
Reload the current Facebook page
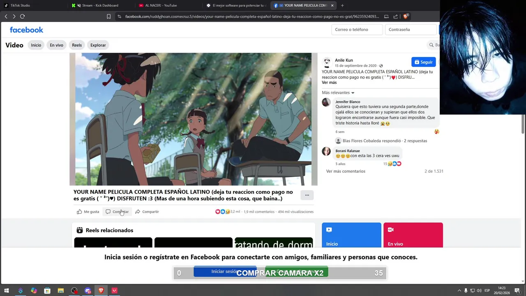click(23, 16)
